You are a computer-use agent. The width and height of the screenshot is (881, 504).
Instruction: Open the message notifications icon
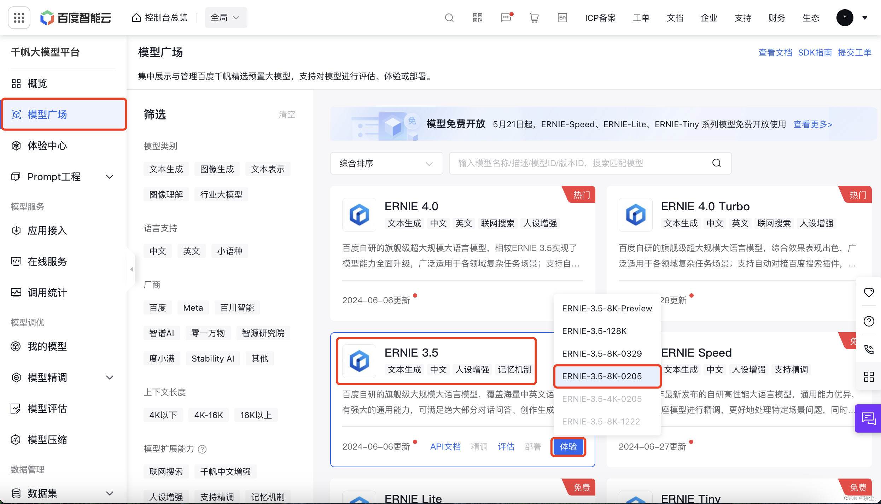click(506, 18)
